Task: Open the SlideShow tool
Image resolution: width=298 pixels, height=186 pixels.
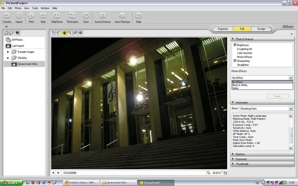Action: point(57,15)
